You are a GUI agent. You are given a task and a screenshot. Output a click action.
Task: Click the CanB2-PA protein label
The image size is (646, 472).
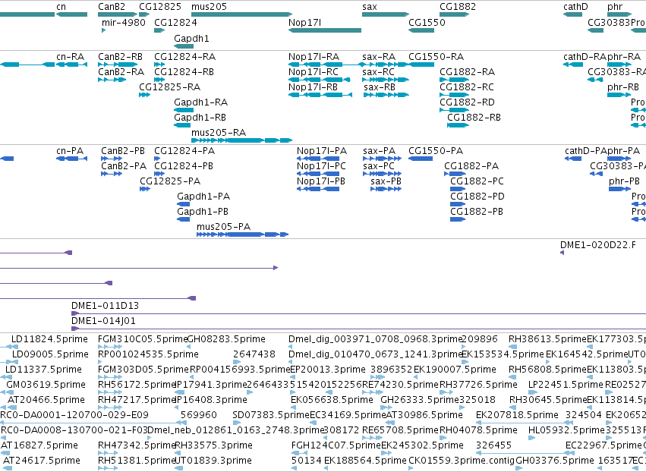pyautogui.click(x=124, y=166)
